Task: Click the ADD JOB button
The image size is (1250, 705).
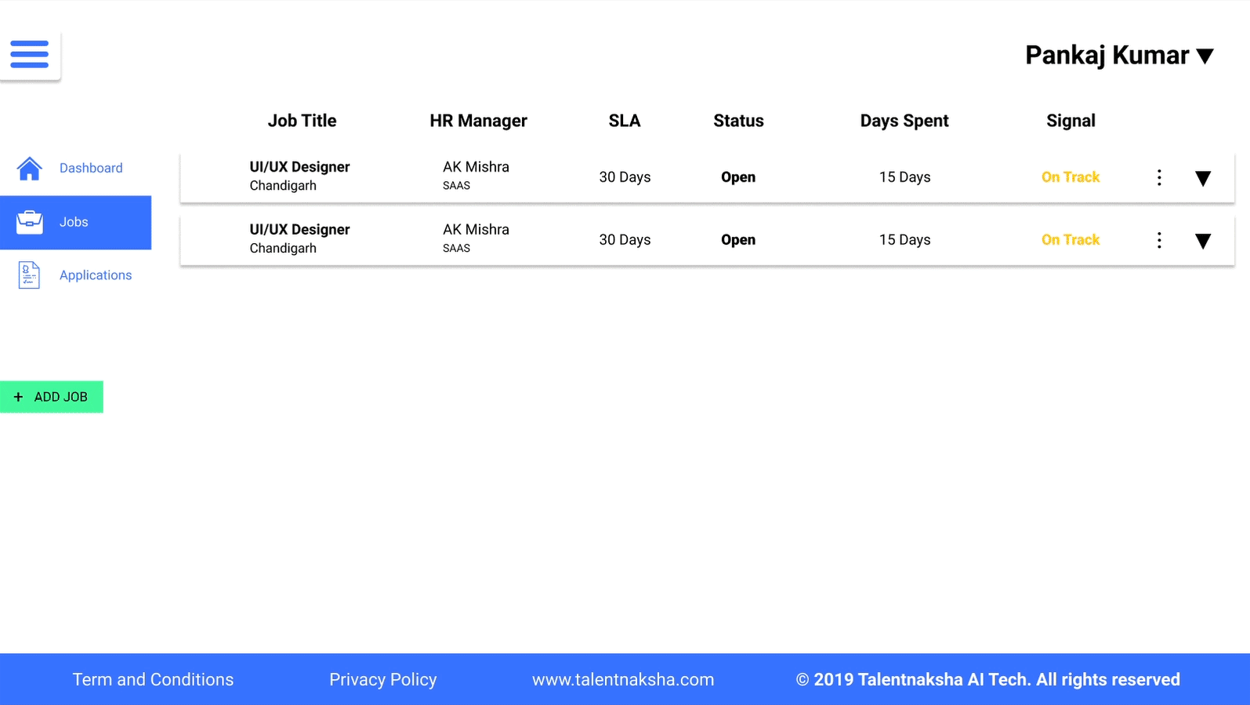Action: pyautogui.click(x=52, y=397)
